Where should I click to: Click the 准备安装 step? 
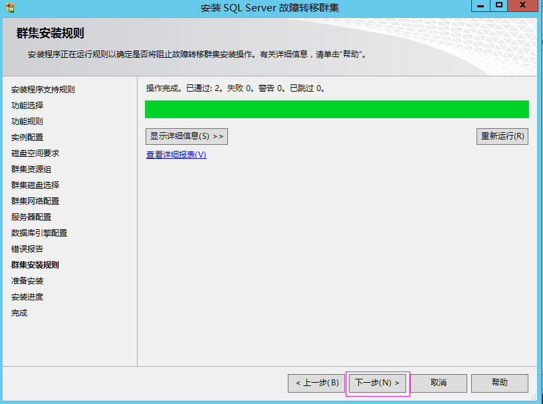click(x=27, y=281)
